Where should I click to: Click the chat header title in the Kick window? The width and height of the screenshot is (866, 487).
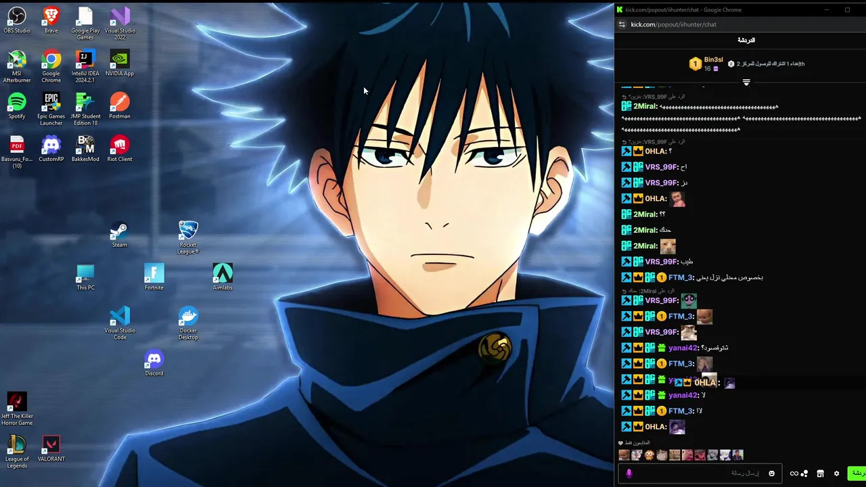click(x=746, y=40)
